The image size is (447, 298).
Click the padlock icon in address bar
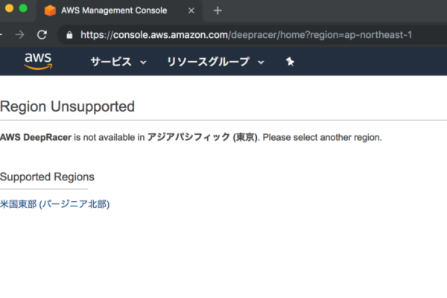point(69,35)
